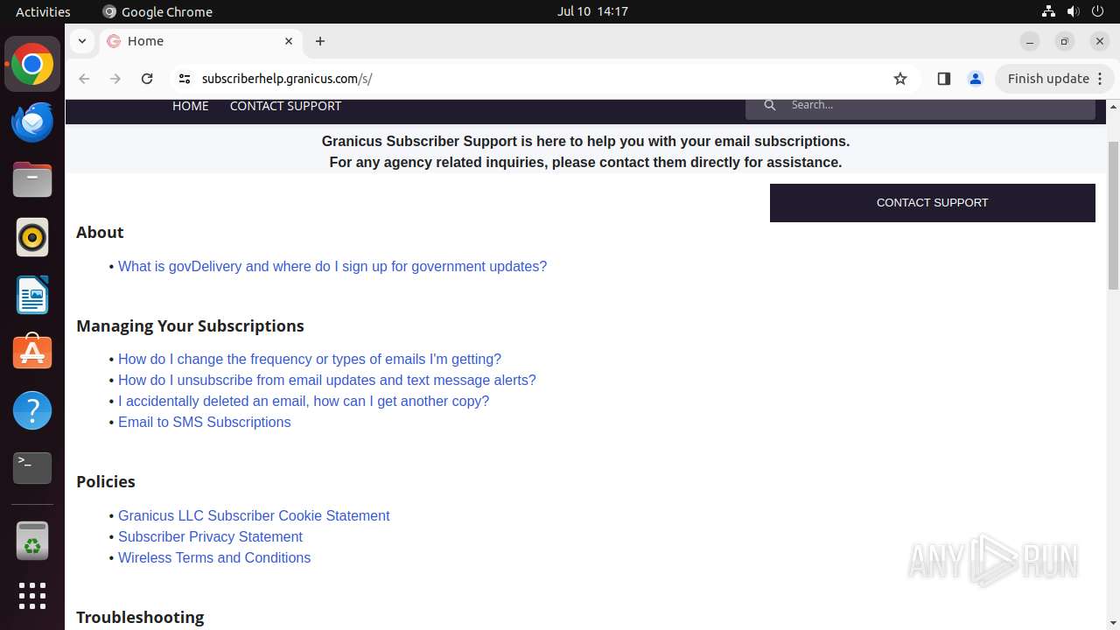This screenshot has width=1120, height=630.
Task: Click the Troubleshooting heading
Action: click(140, 617)
